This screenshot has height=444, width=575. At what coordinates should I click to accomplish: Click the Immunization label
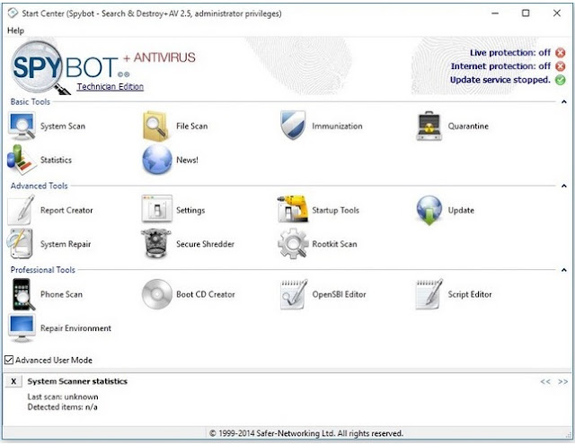tap(337, 126)
